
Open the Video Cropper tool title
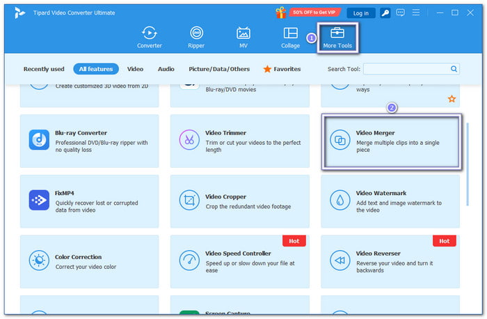pos(225,197)
